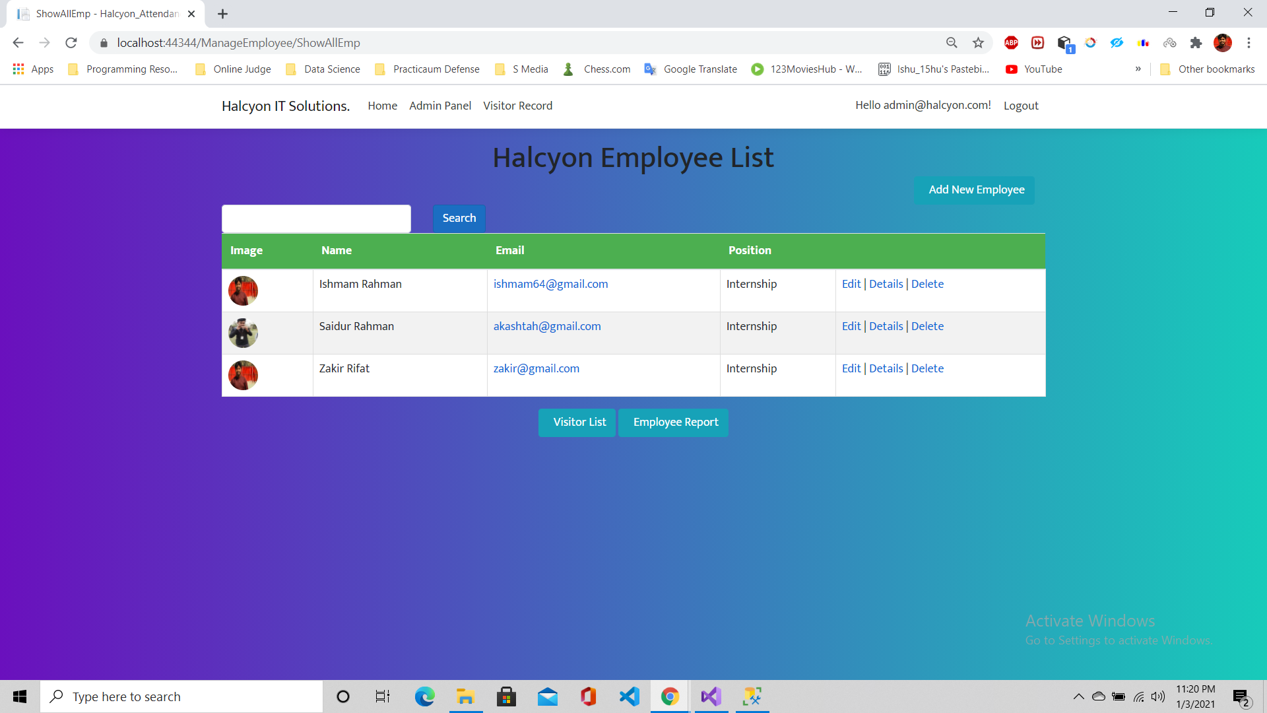The height and width of the screenshot is (713, 1267).
Task: Click the Add New Employee button
Action: [x=976, y=190]
